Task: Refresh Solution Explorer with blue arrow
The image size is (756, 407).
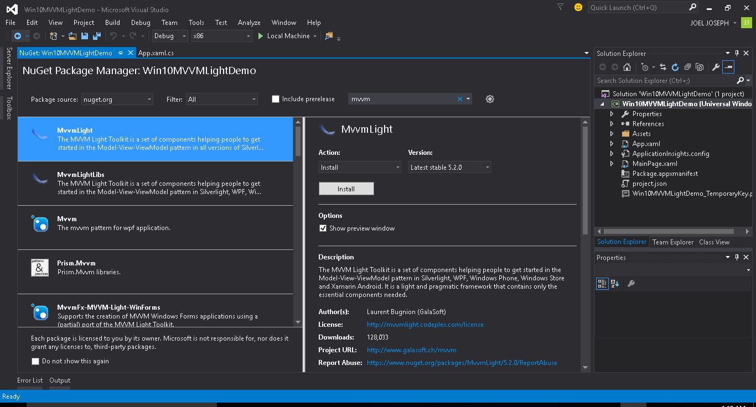Action: click(675, 67)
